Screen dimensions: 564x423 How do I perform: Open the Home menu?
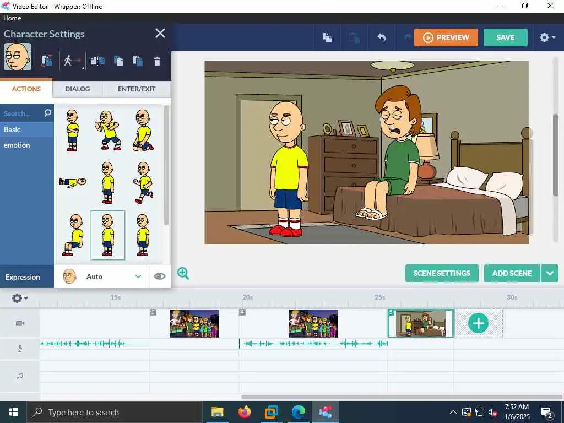tap(12, 18)
